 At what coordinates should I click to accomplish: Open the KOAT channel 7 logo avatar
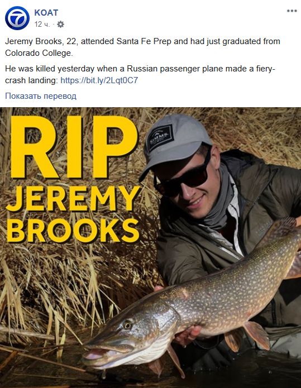point(17,18)
